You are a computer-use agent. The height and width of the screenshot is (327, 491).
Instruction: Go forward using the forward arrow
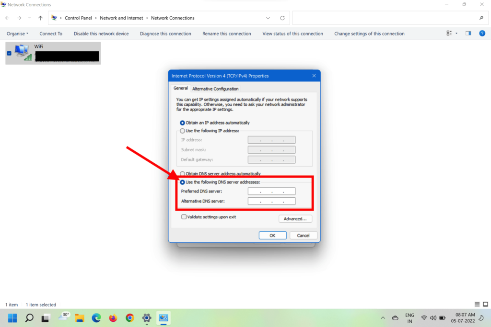click(19, 18)
